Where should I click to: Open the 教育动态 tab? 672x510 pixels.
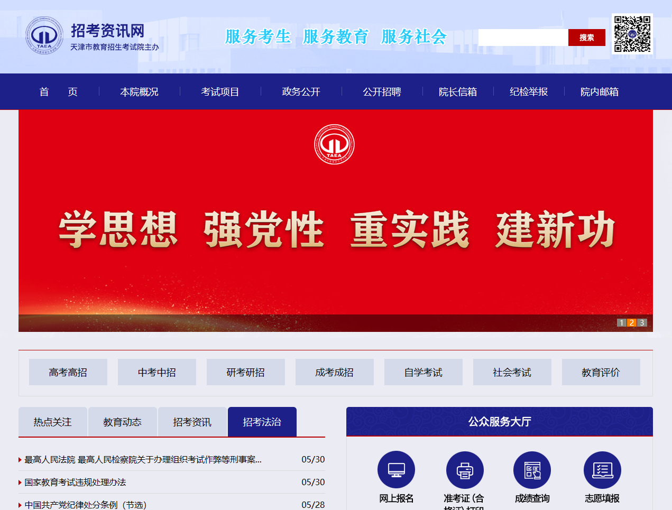[x=122, y=421]
